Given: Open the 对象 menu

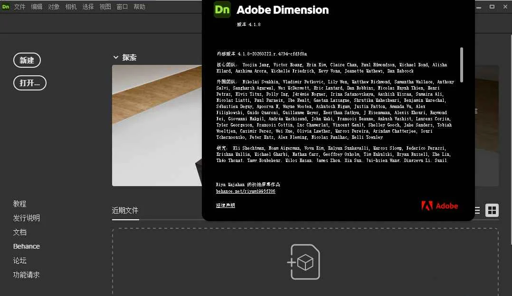Looking at the screenshot, I should (x=54, y=7).
